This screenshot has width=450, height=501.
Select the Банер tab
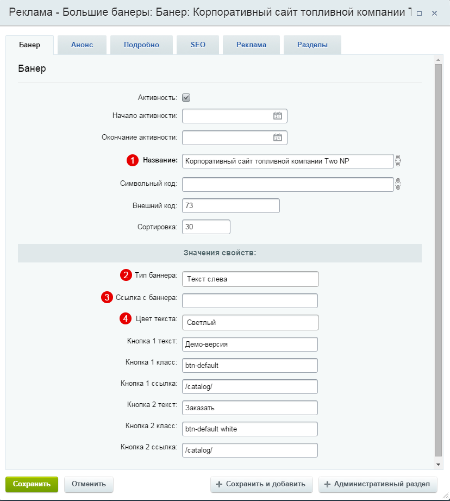(x=29, y=45)
